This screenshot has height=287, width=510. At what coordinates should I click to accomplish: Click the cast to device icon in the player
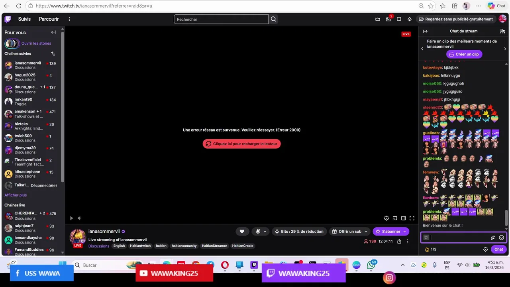click(395, 218)
